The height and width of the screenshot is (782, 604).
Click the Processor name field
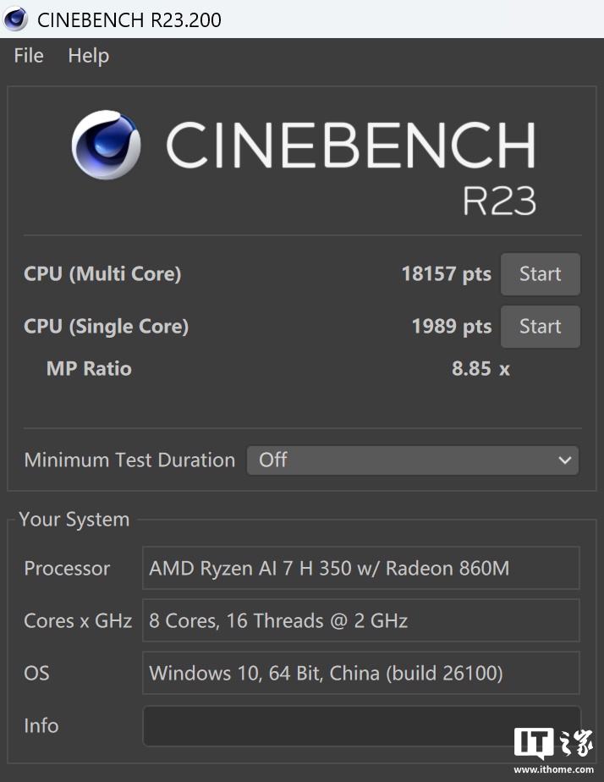point(360,568)
